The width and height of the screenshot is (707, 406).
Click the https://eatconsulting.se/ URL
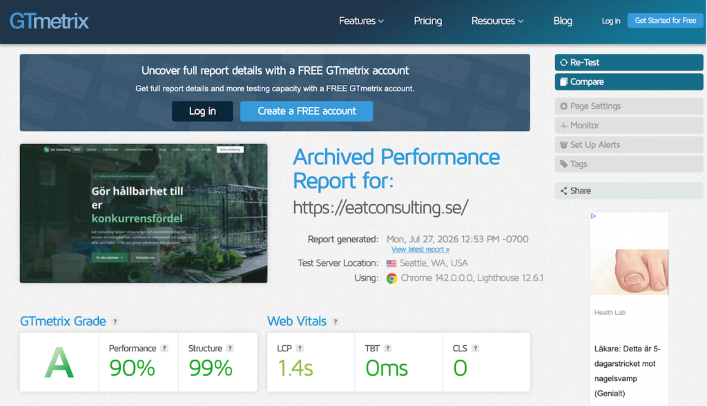[x=381, y=208]
